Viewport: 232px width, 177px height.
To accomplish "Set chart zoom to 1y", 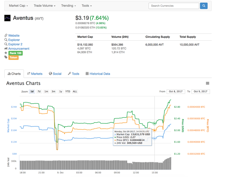I will [61, 91].
